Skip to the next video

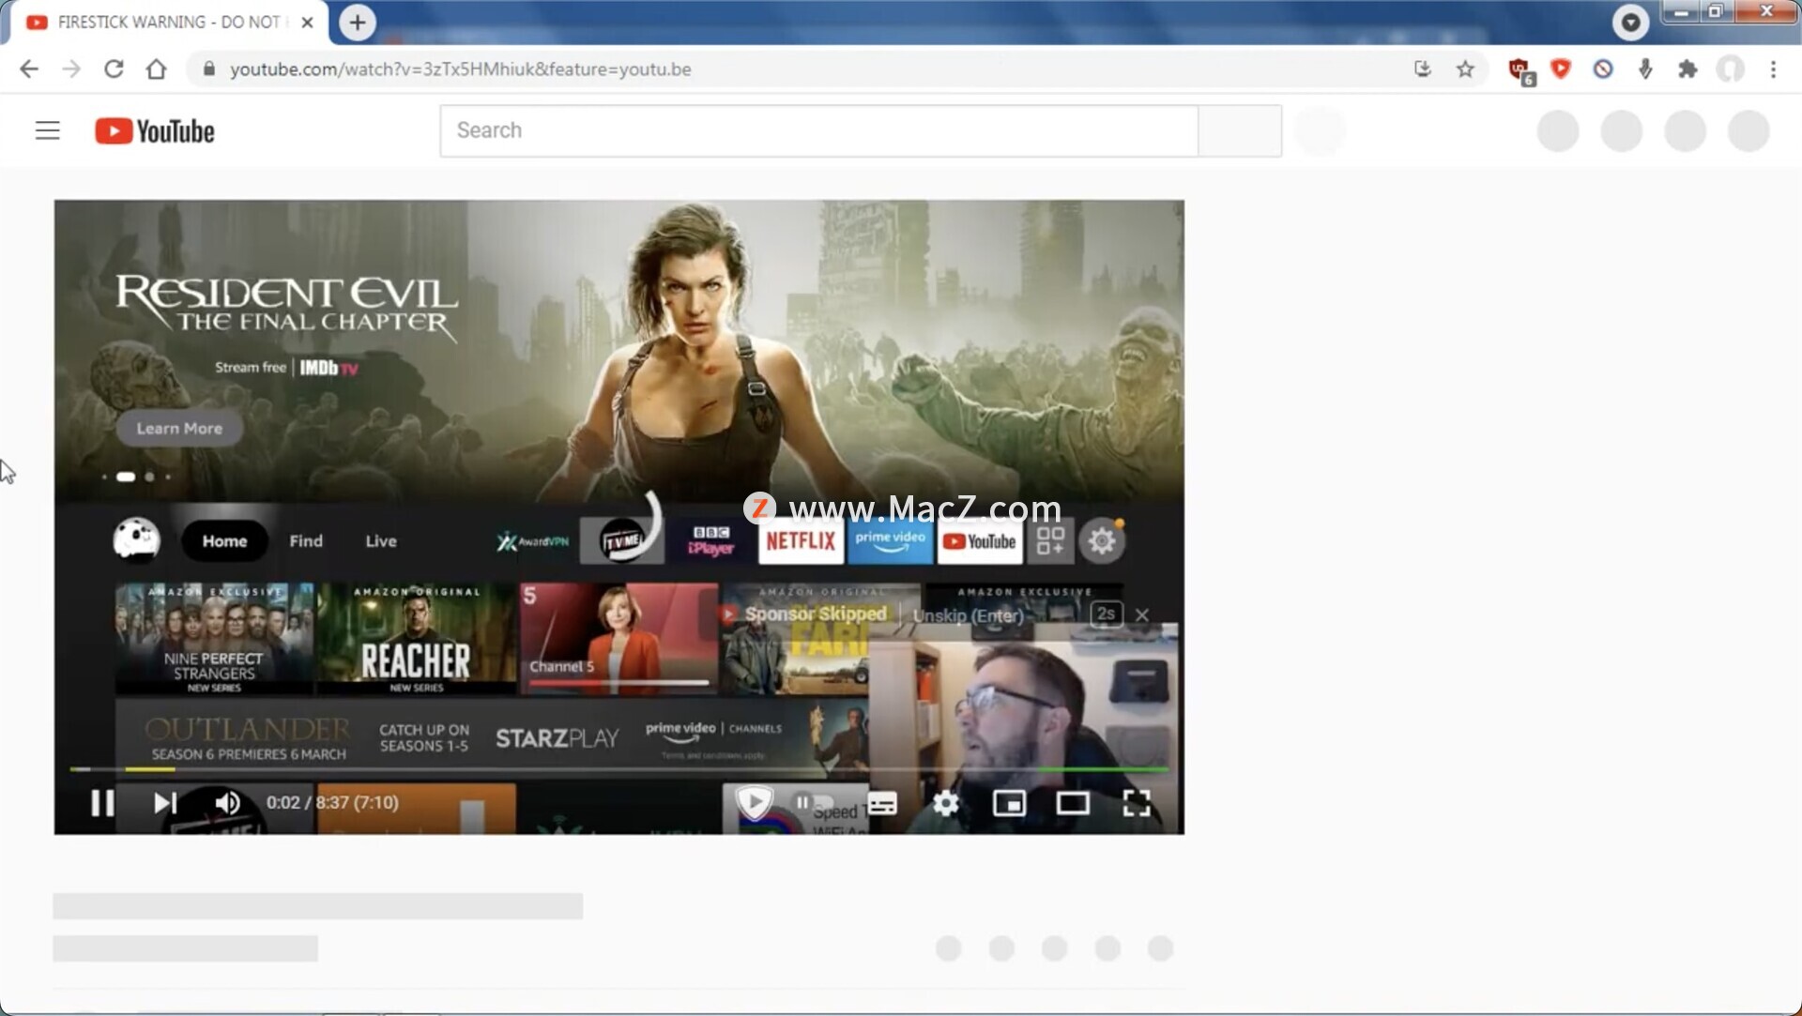165,803
